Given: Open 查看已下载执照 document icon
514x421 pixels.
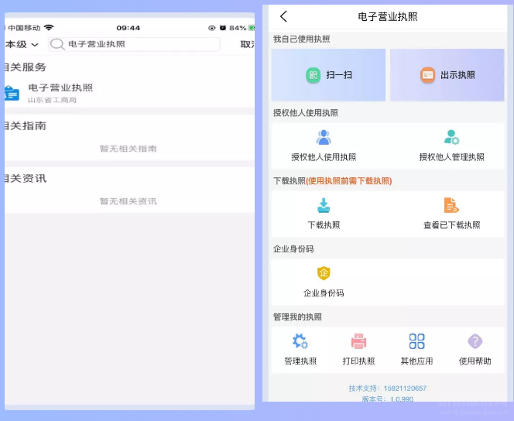Looking at the screenshot, I should coord(451,205).
